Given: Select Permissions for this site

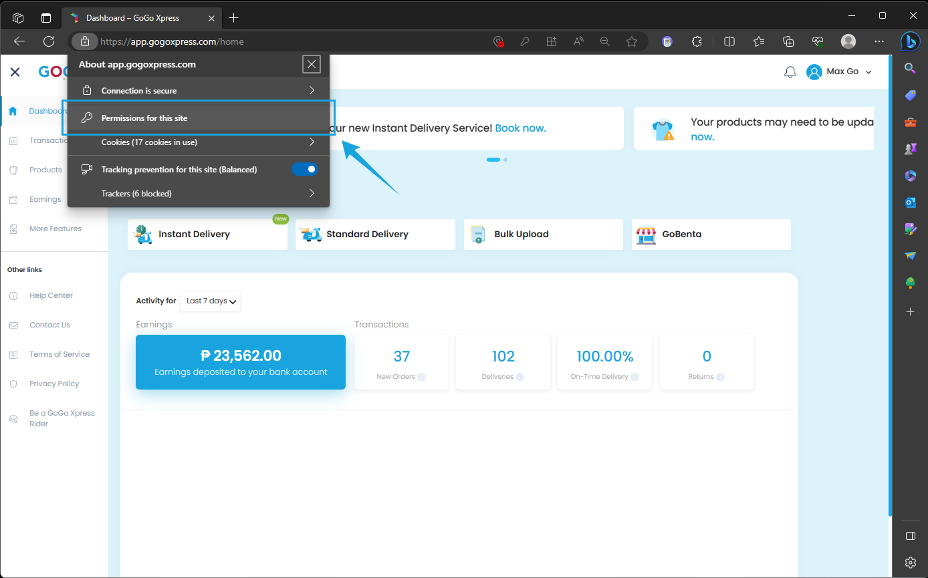Looking at the screenshot, I should [198, 118].
